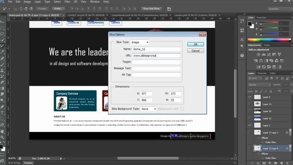Open the Slice tool preset picker arrow
The width and height of the screenshot is (293, 165).
pos(9,9)
